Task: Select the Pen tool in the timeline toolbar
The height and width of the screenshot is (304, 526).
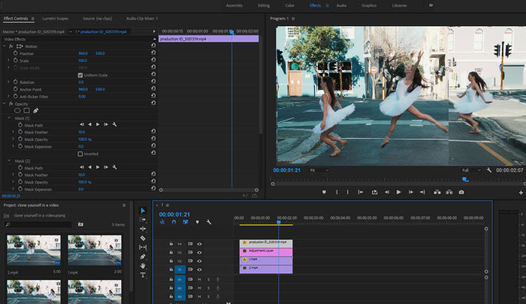Action: point(143,256)
